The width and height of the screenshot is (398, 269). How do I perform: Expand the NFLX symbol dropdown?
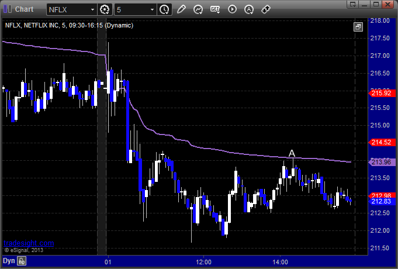[x=93, y=10]
